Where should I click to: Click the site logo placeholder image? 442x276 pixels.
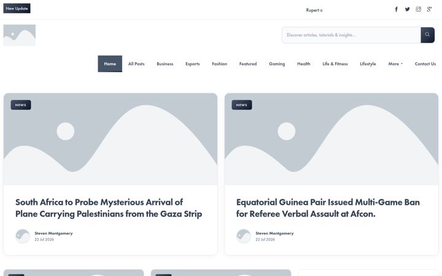pyautogui.click(x=20, y=35)
